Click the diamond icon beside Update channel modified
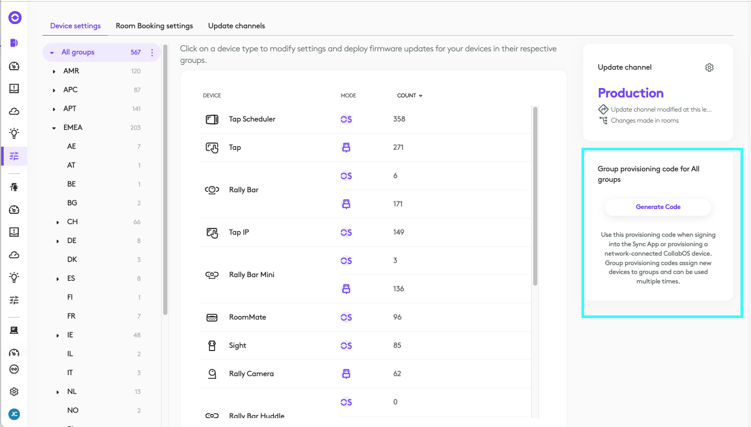Viewport: 751px width, 427px height. [x=603, y=110]
